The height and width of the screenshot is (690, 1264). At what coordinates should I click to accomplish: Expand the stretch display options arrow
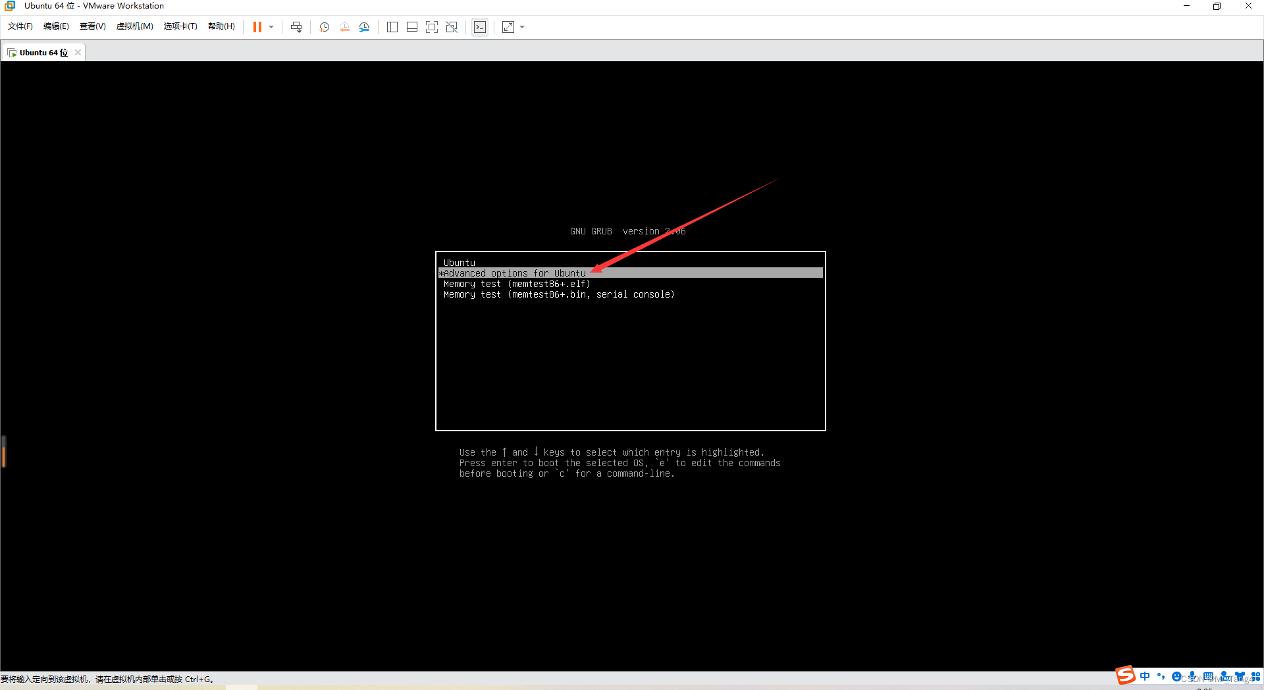[x=522, y=27]
